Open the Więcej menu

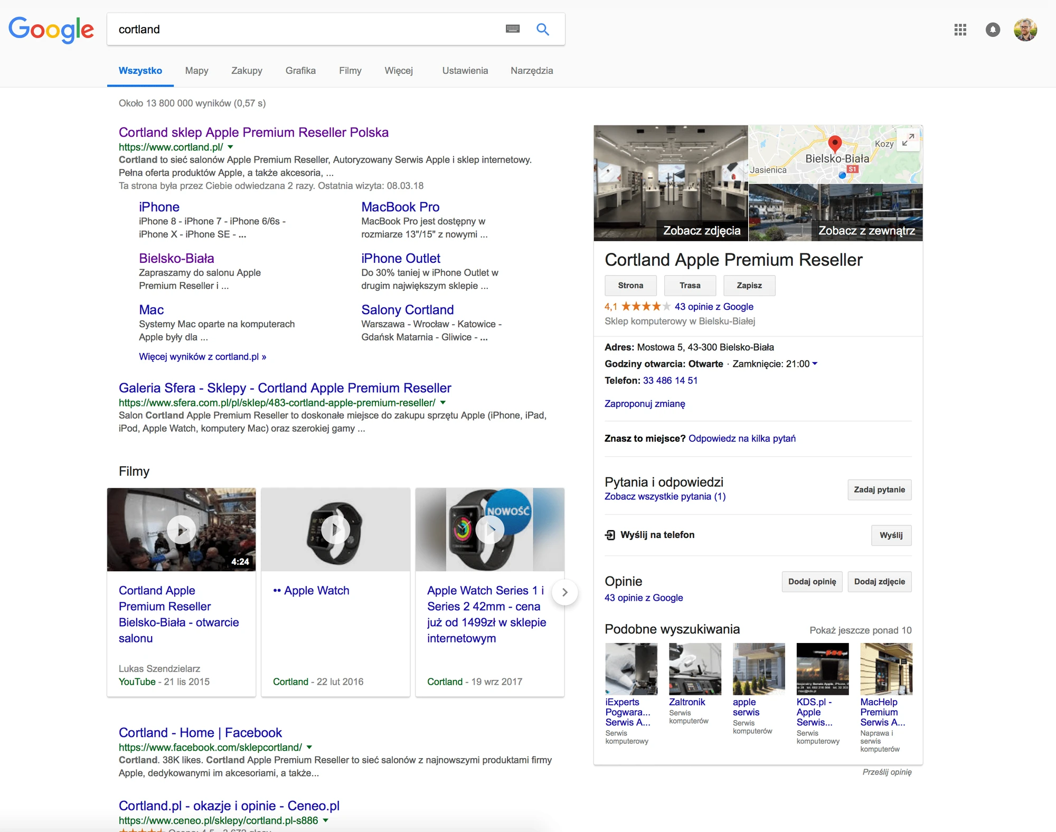pos(399,71)
